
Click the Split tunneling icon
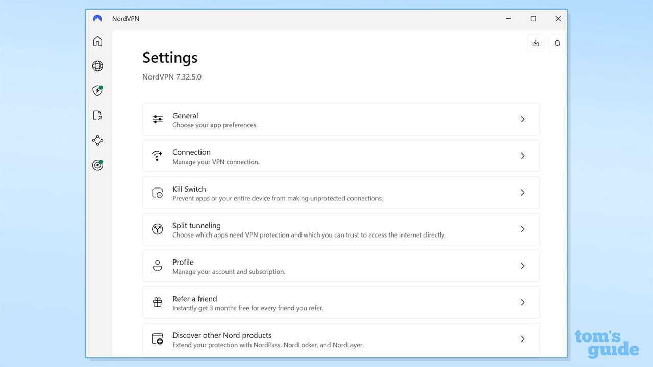[158, 229]
